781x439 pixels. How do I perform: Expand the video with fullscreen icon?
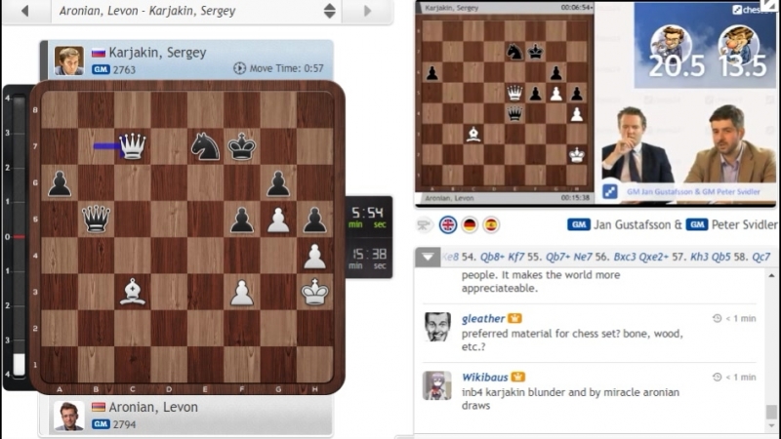pyautogui.click(x=610, y=191)
